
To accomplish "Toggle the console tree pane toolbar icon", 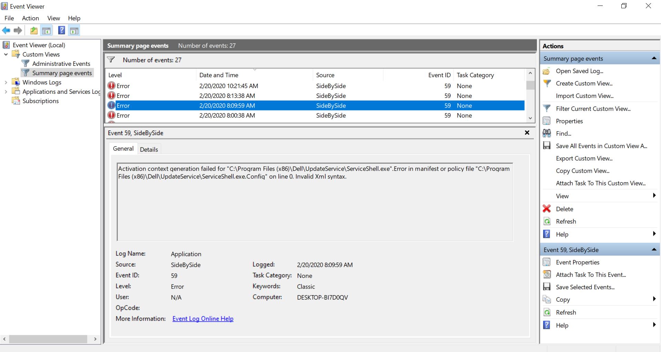I will [46, 31].
